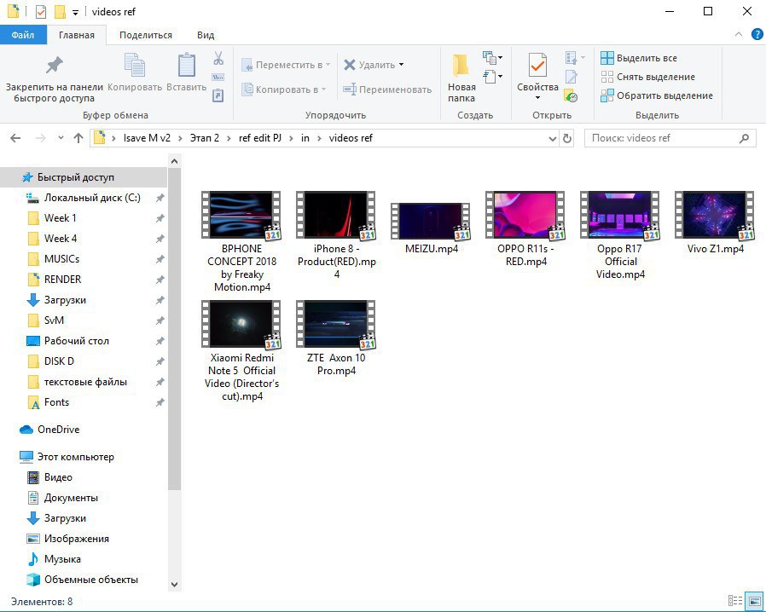Switch to the Главная ribbon tab
766x612 pixels.
click(77, 35)
